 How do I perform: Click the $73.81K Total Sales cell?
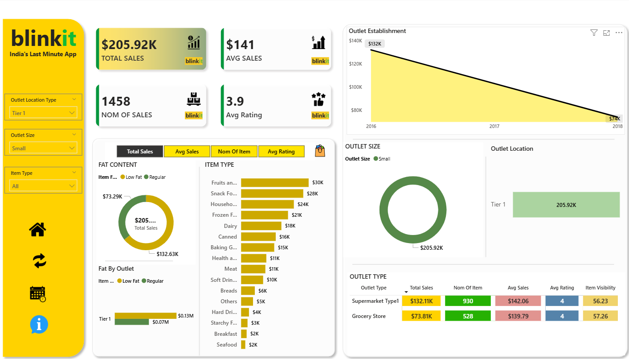point(421,316)
